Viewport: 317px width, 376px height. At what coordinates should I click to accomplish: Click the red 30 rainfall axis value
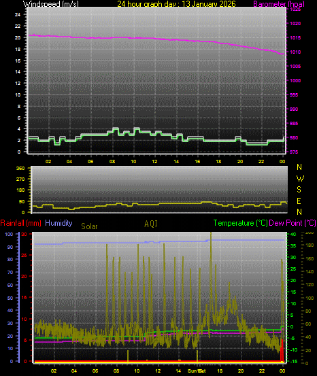tap(24, 235)
